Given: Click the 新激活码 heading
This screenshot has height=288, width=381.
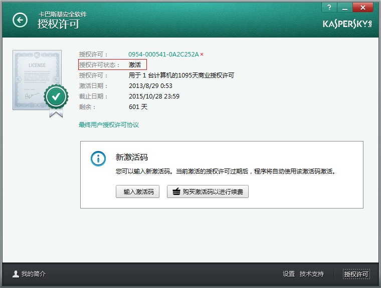Looking at the screenshot, I should (131, 157).
